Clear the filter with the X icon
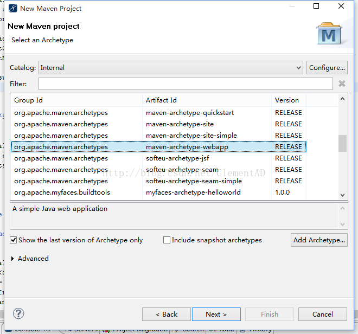358x334 pixels. (x=342, y=83)
